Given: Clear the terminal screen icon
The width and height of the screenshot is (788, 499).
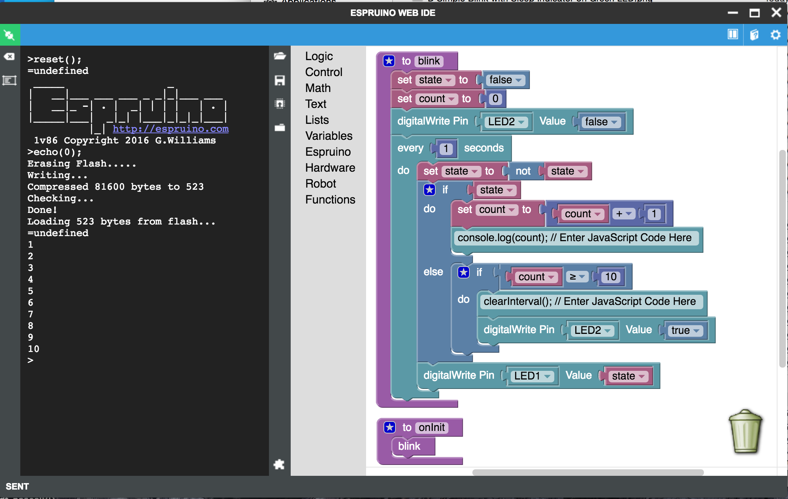Looking at the screenshot, I should 9,56.
